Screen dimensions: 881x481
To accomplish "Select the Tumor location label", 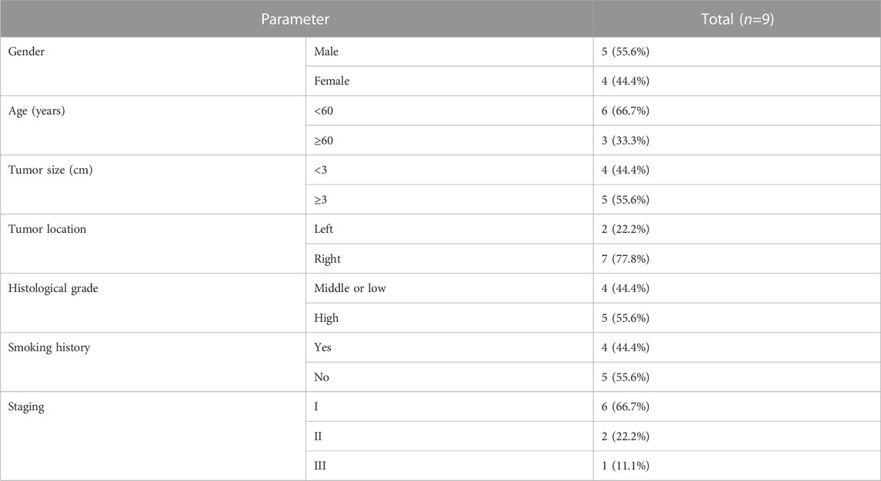I will (x=47, y=229).
